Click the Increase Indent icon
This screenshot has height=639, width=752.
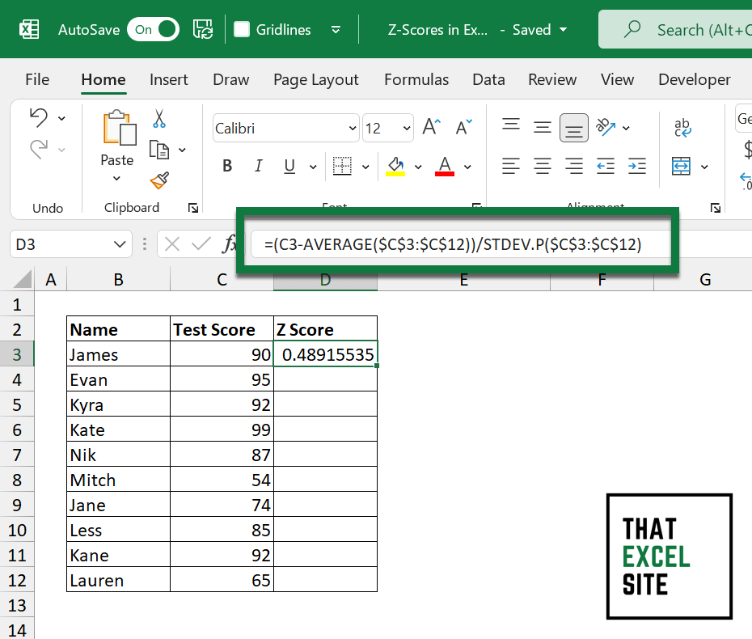coord(638,166)
